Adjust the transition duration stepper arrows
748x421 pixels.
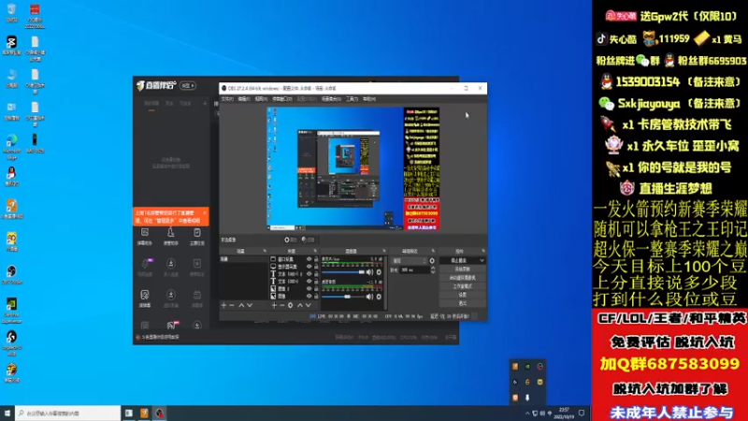coord(433,269)
